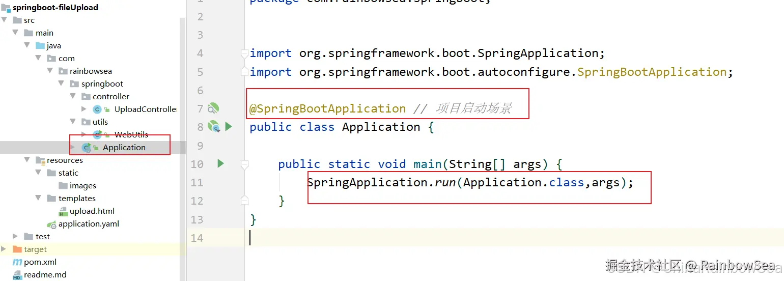Select the static folder icon

click(x=51, y=173)
